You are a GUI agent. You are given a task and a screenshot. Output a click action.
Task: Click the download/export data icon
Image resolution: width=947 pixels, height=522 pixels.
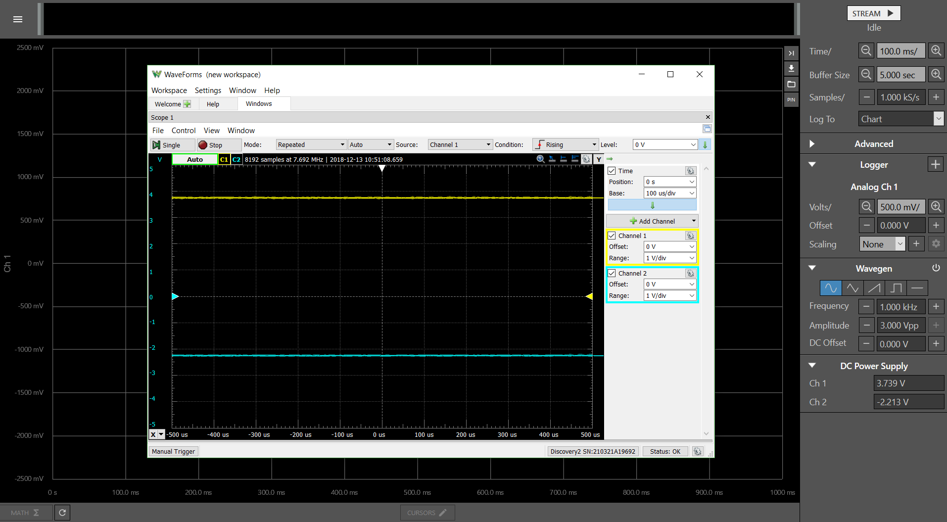[791, 69]
